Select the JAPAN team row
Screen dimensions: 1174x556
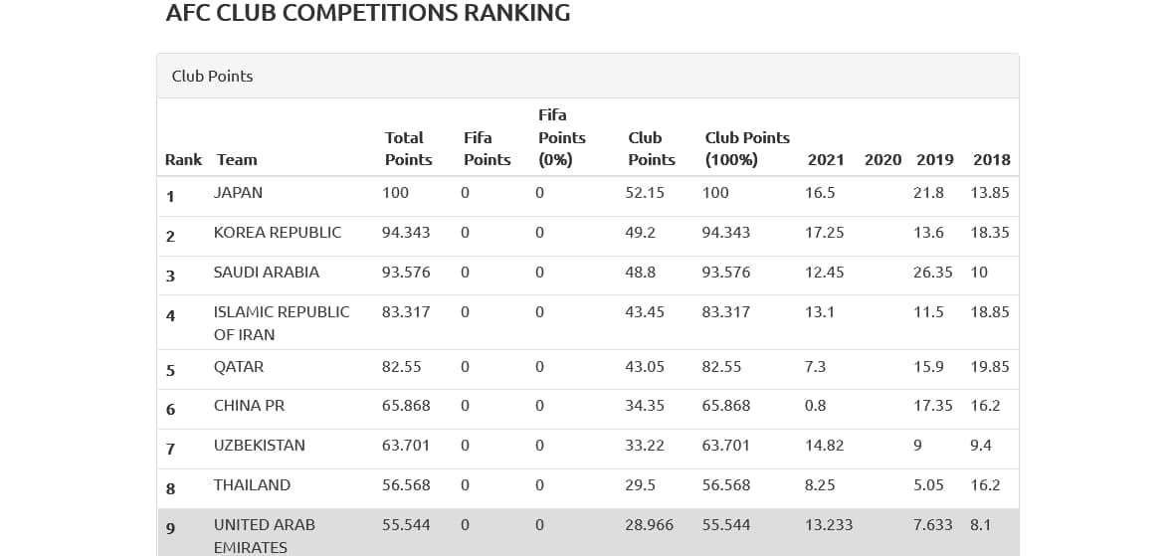[238, 193]
